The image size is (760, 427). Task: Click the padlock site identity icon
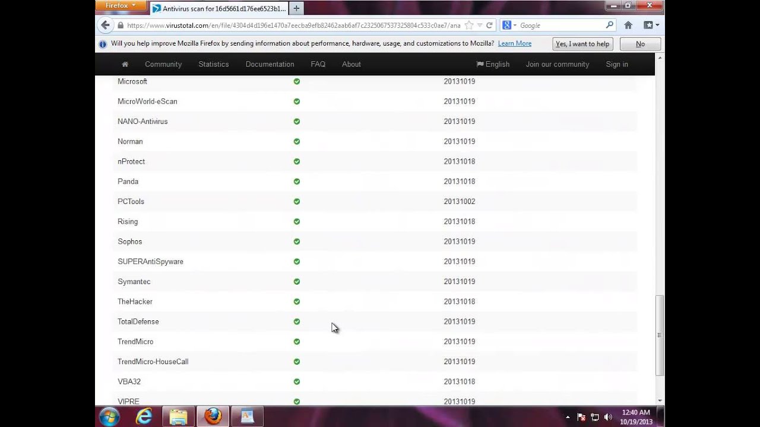[121, 26]
